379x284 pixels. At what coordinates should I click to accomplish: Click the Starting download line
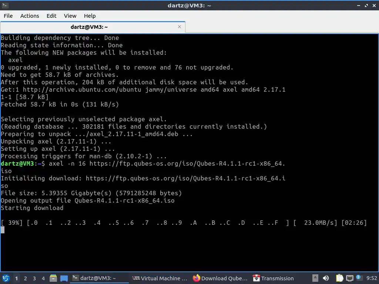[x=32, y=208]
